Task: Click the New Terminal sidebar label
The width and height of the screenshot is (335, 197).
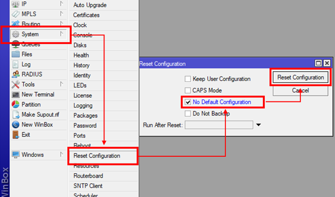Action: [38, 95]
